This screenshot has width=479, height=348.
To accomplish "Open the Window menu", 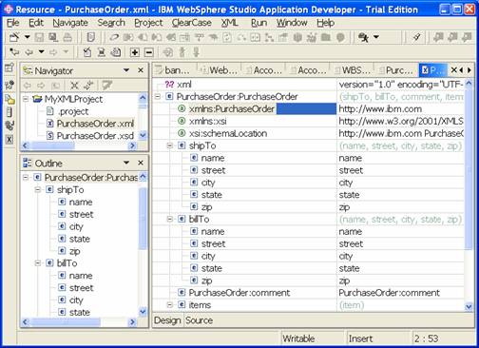I will (292, 23).
